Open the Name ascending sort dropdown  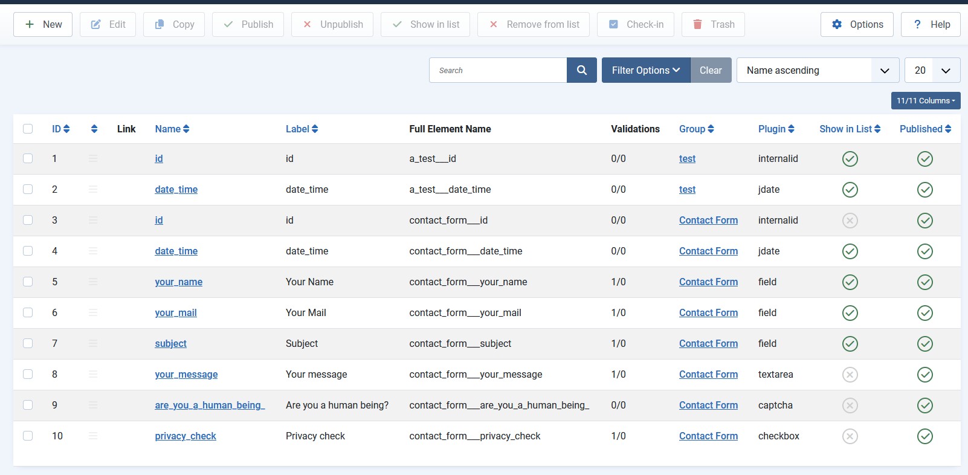(818, 70)
